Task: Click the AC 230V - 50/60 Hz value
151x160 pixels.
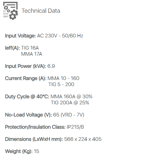Action: click(60, 36)
